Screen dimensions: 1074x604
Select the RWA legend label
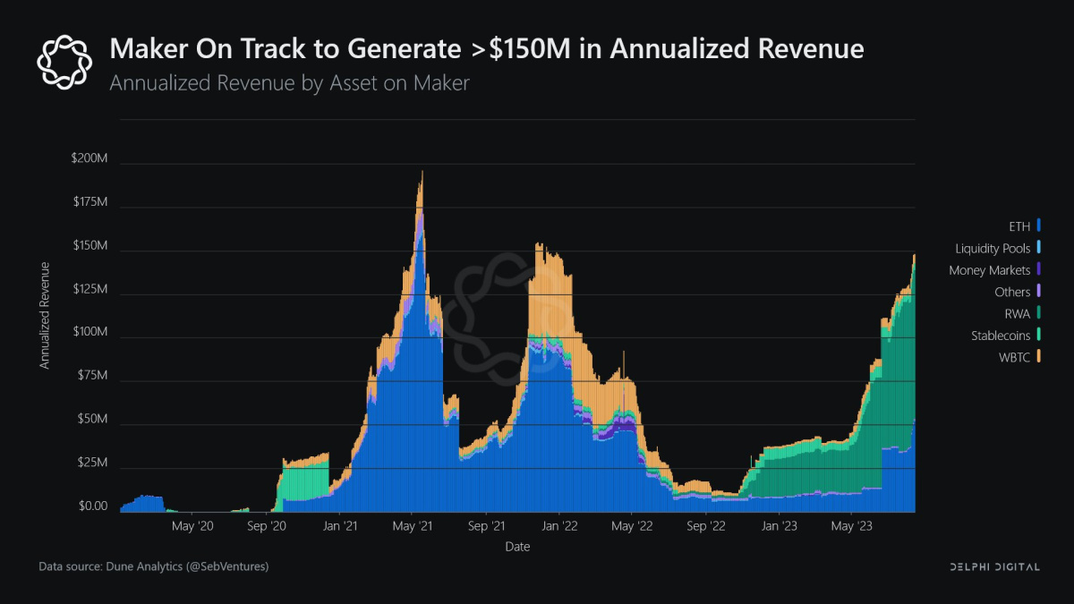tap(1017, 314)
